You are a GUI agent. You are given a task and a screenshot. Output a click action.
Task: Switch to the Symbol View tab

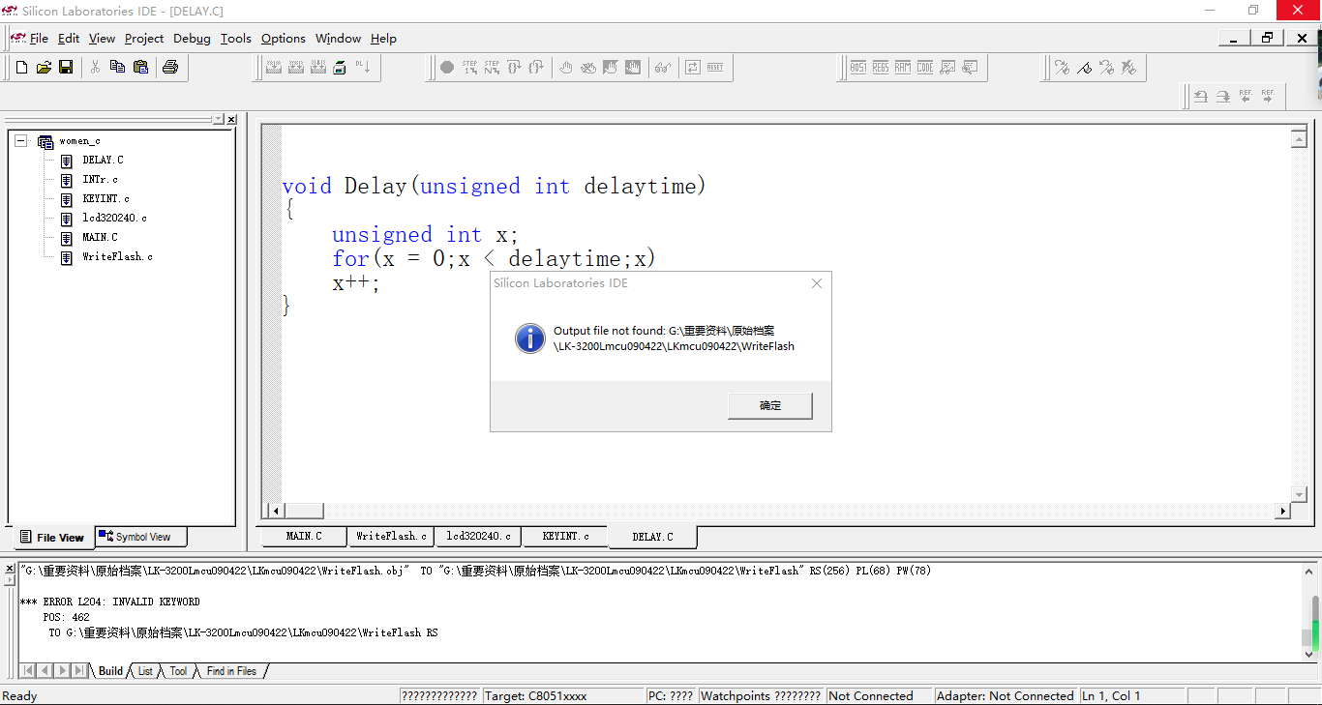click(141, 537)
